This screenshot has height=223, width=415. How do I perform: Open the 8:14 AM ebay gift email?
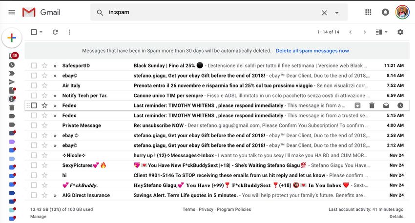[x=217, y=76]
